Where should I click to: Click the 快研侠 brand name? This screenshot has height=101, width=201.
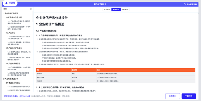click(12, 3)
